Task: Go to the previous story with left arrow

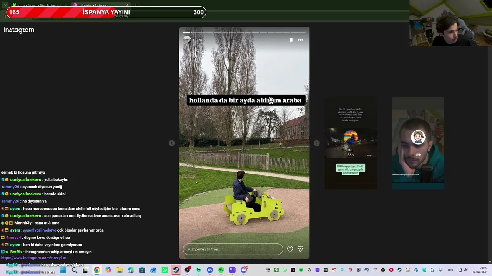Action: click(171, 143)
